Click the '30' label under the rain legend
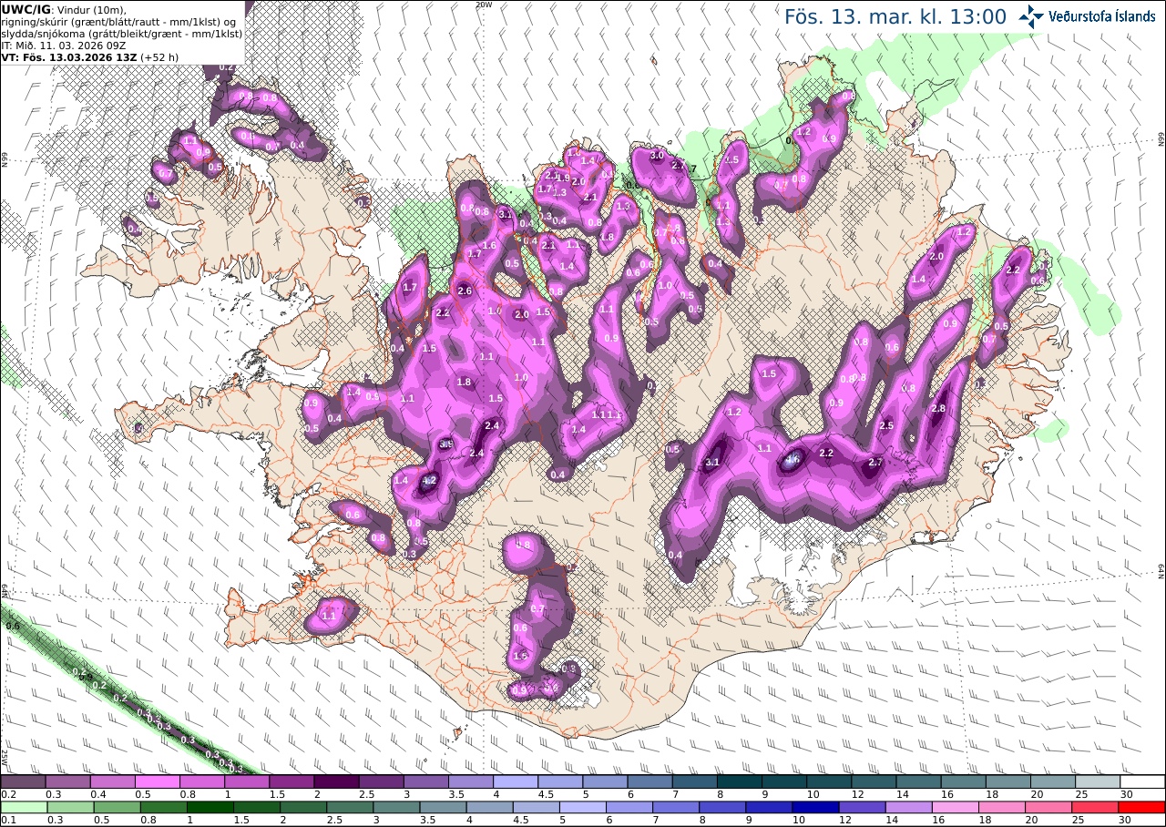The width and height of the screenshot is (1166, 827). click(1127, 820)
